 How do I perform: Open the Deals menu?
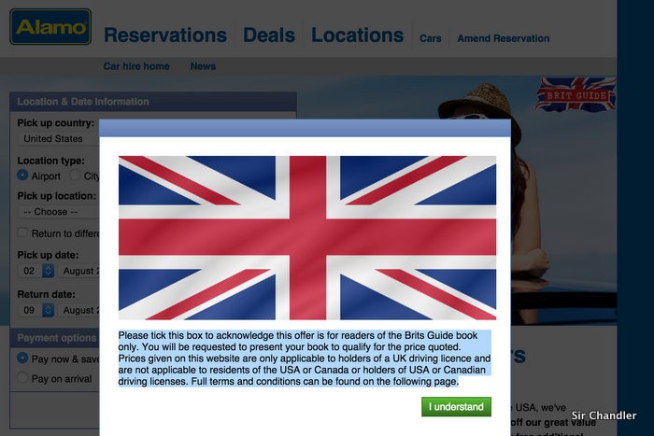(x=269, y=35)
